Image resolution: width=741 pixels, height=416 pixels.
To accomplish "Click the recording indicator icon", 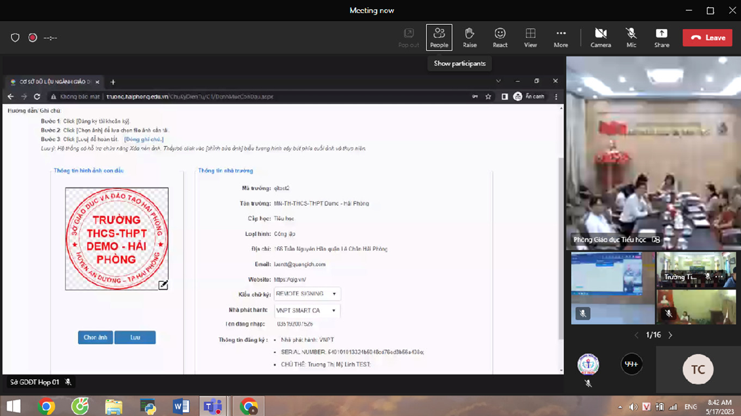I will [x=33, y=38].
